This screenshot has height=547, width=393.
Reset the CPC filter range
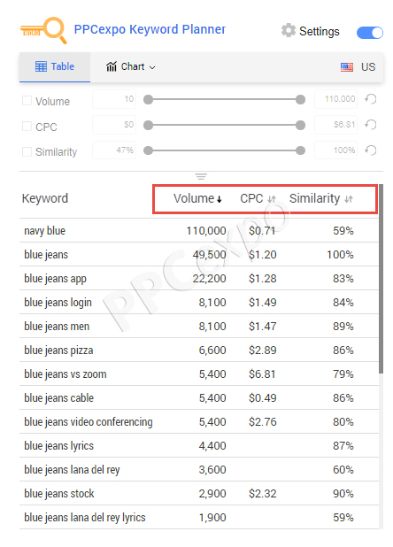tap(371, 125)
